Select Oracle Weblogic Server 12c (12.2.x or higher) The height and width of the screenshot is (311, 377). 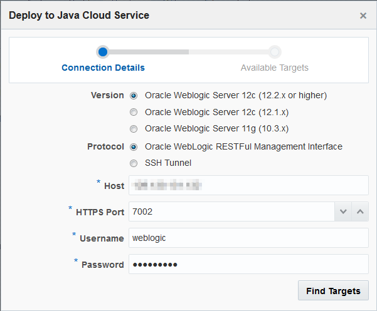pyautogui.click(x=134, y=96)
